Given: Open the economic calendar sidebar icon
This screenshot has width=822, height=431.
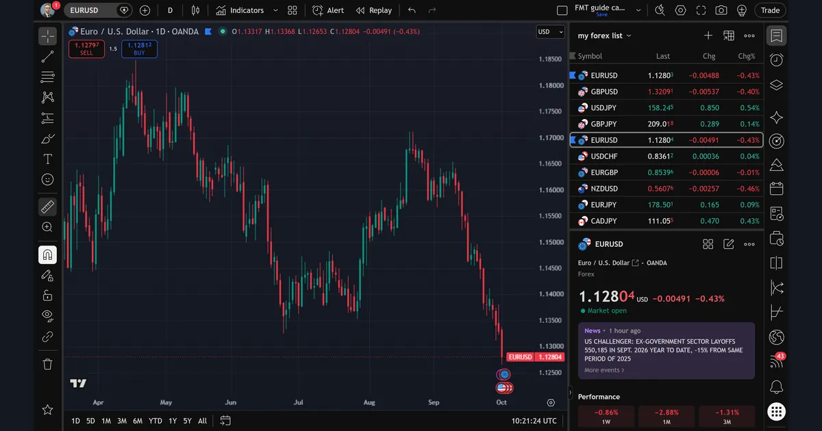Looking at the screenshot, I should [776, 188].
